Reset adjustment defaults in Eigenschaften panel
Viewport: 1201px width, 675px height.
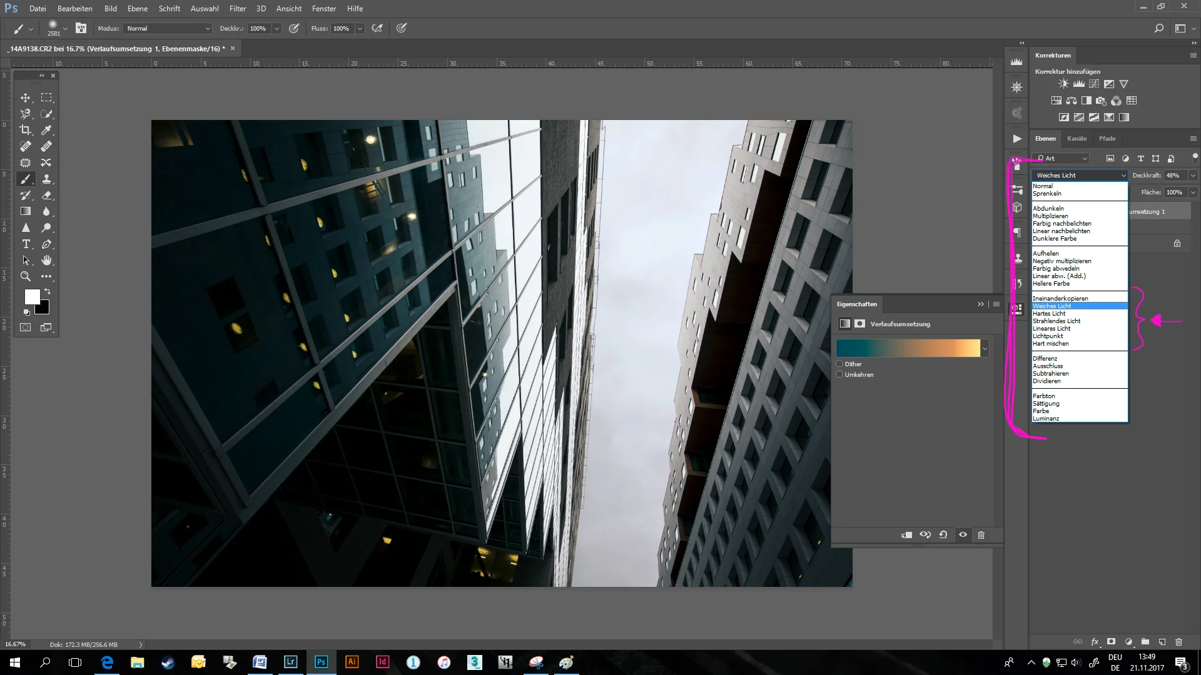(943, 535)
